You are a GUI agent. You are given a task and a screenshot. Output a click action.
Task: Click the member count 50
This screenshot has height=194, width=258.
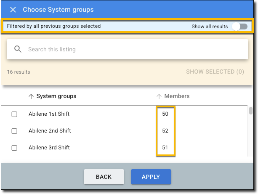click(x=165, y=114)
